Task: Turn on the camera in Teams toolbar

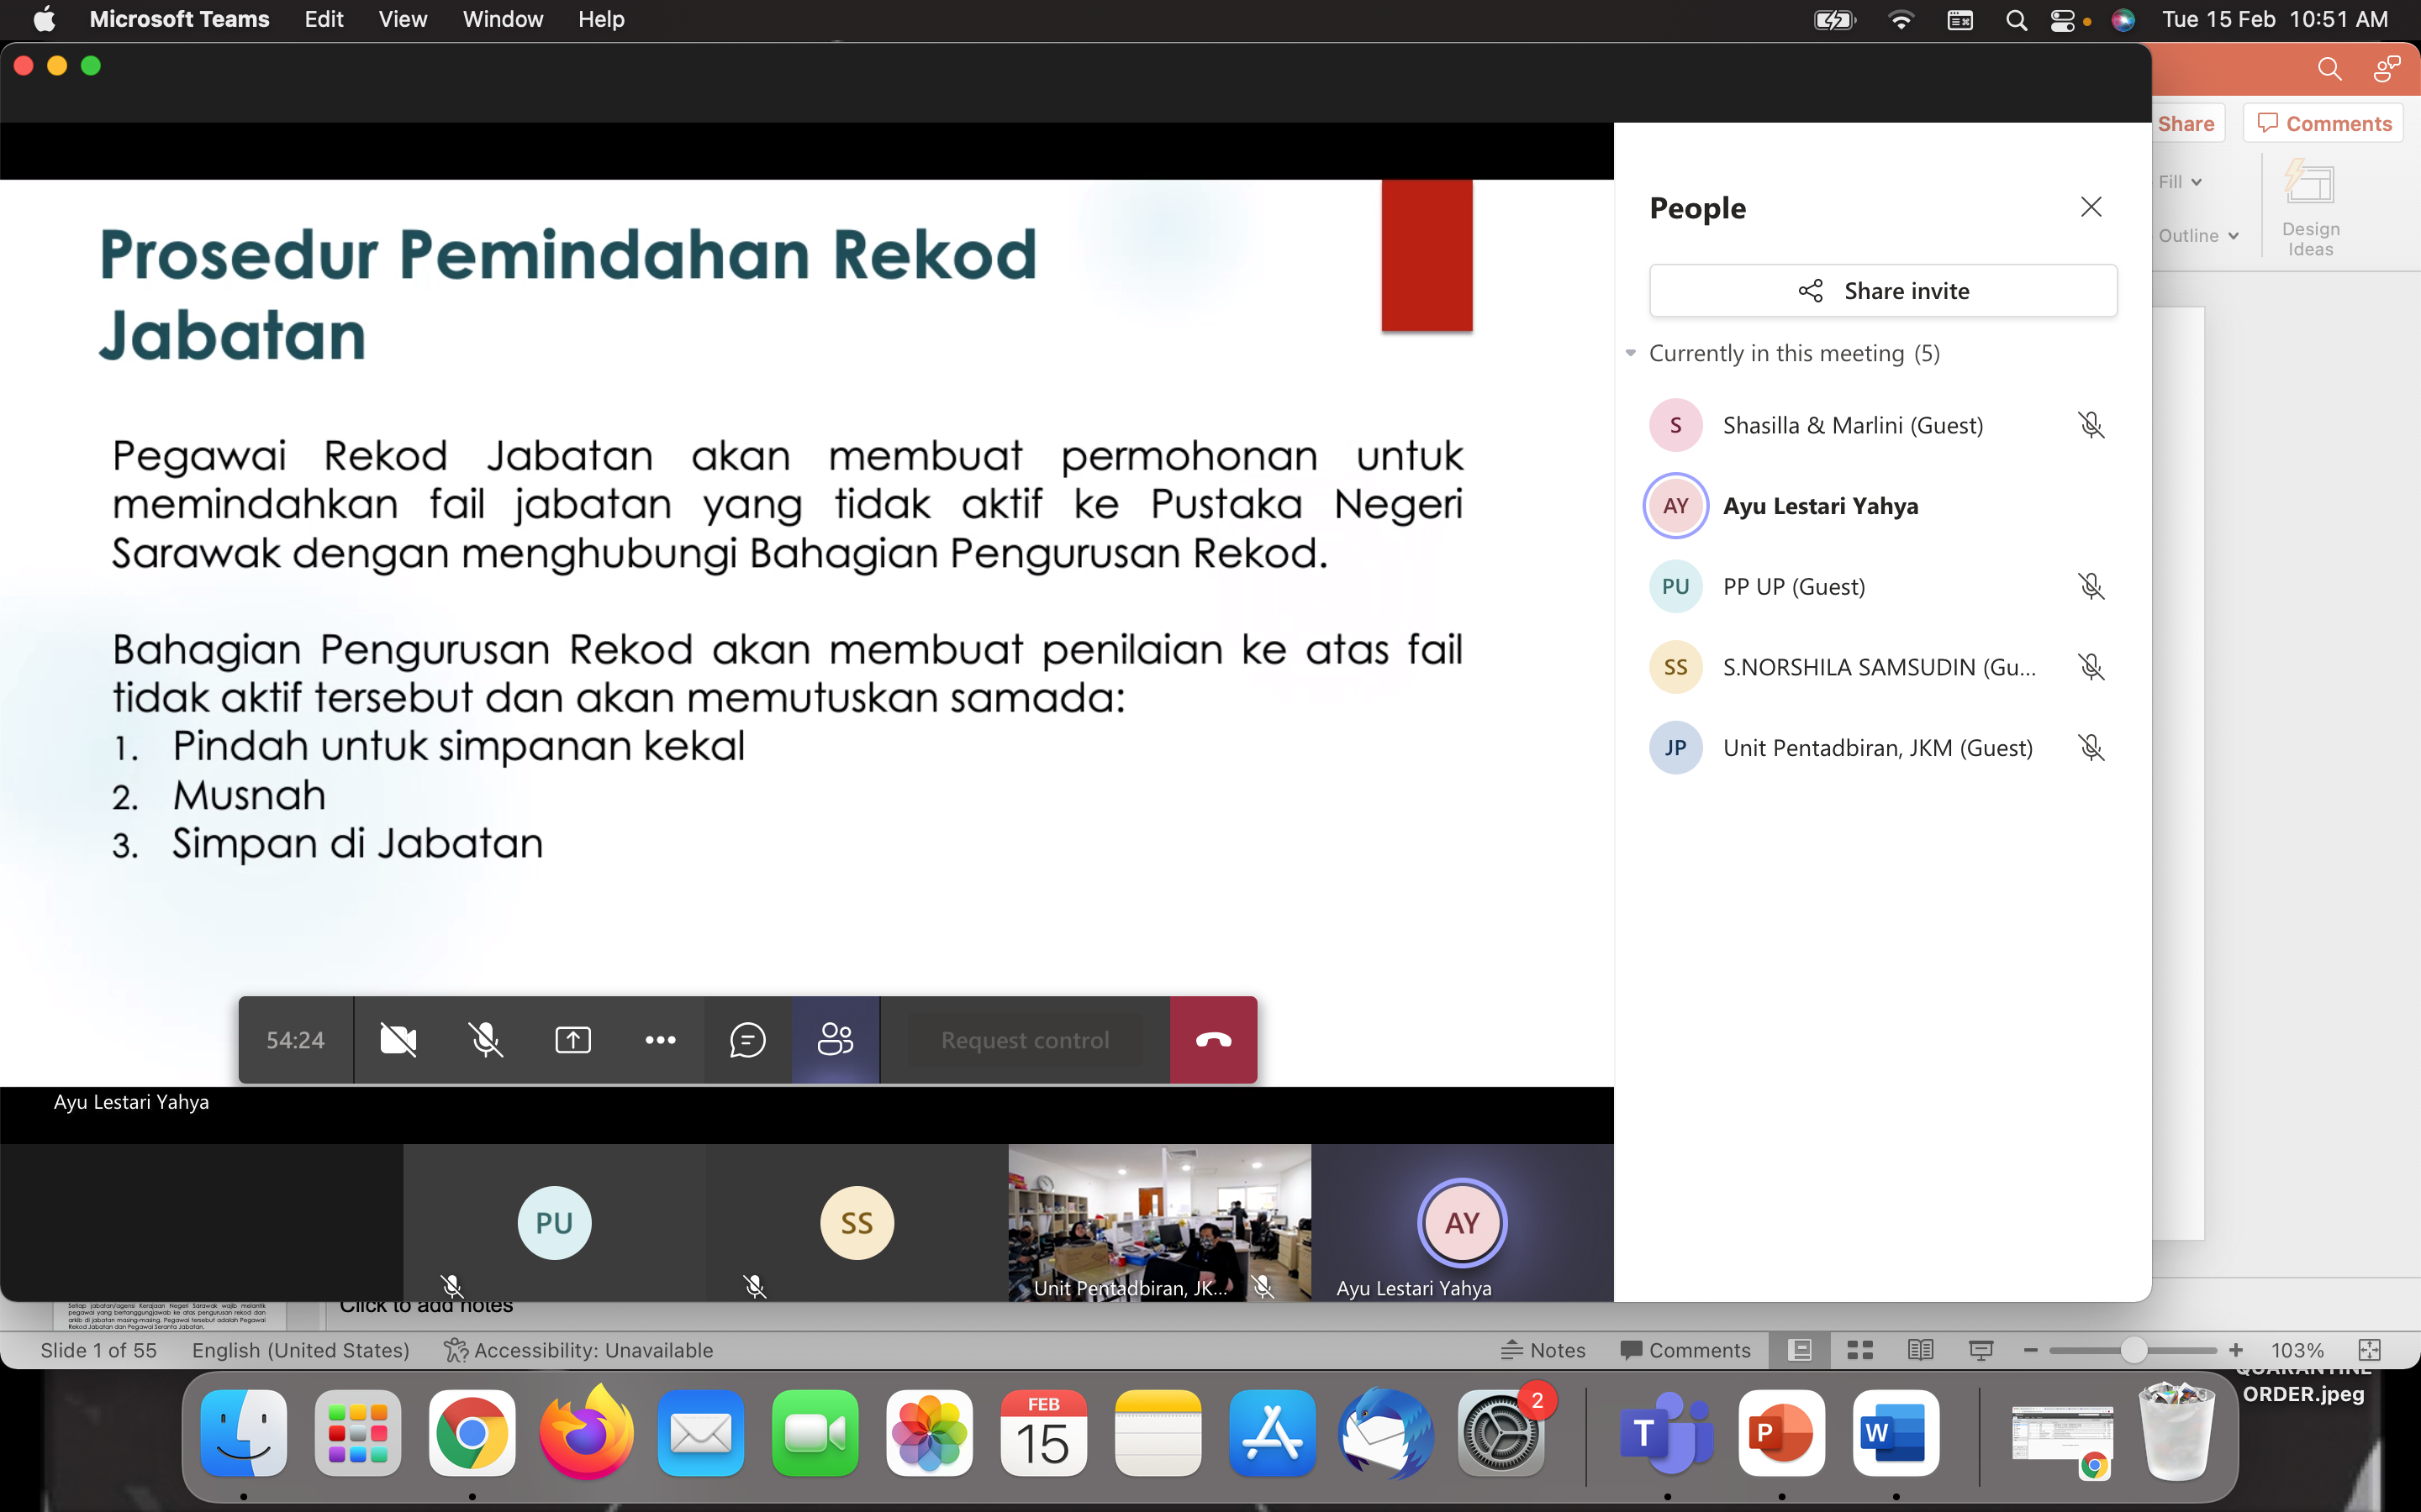Action: 398,1040
